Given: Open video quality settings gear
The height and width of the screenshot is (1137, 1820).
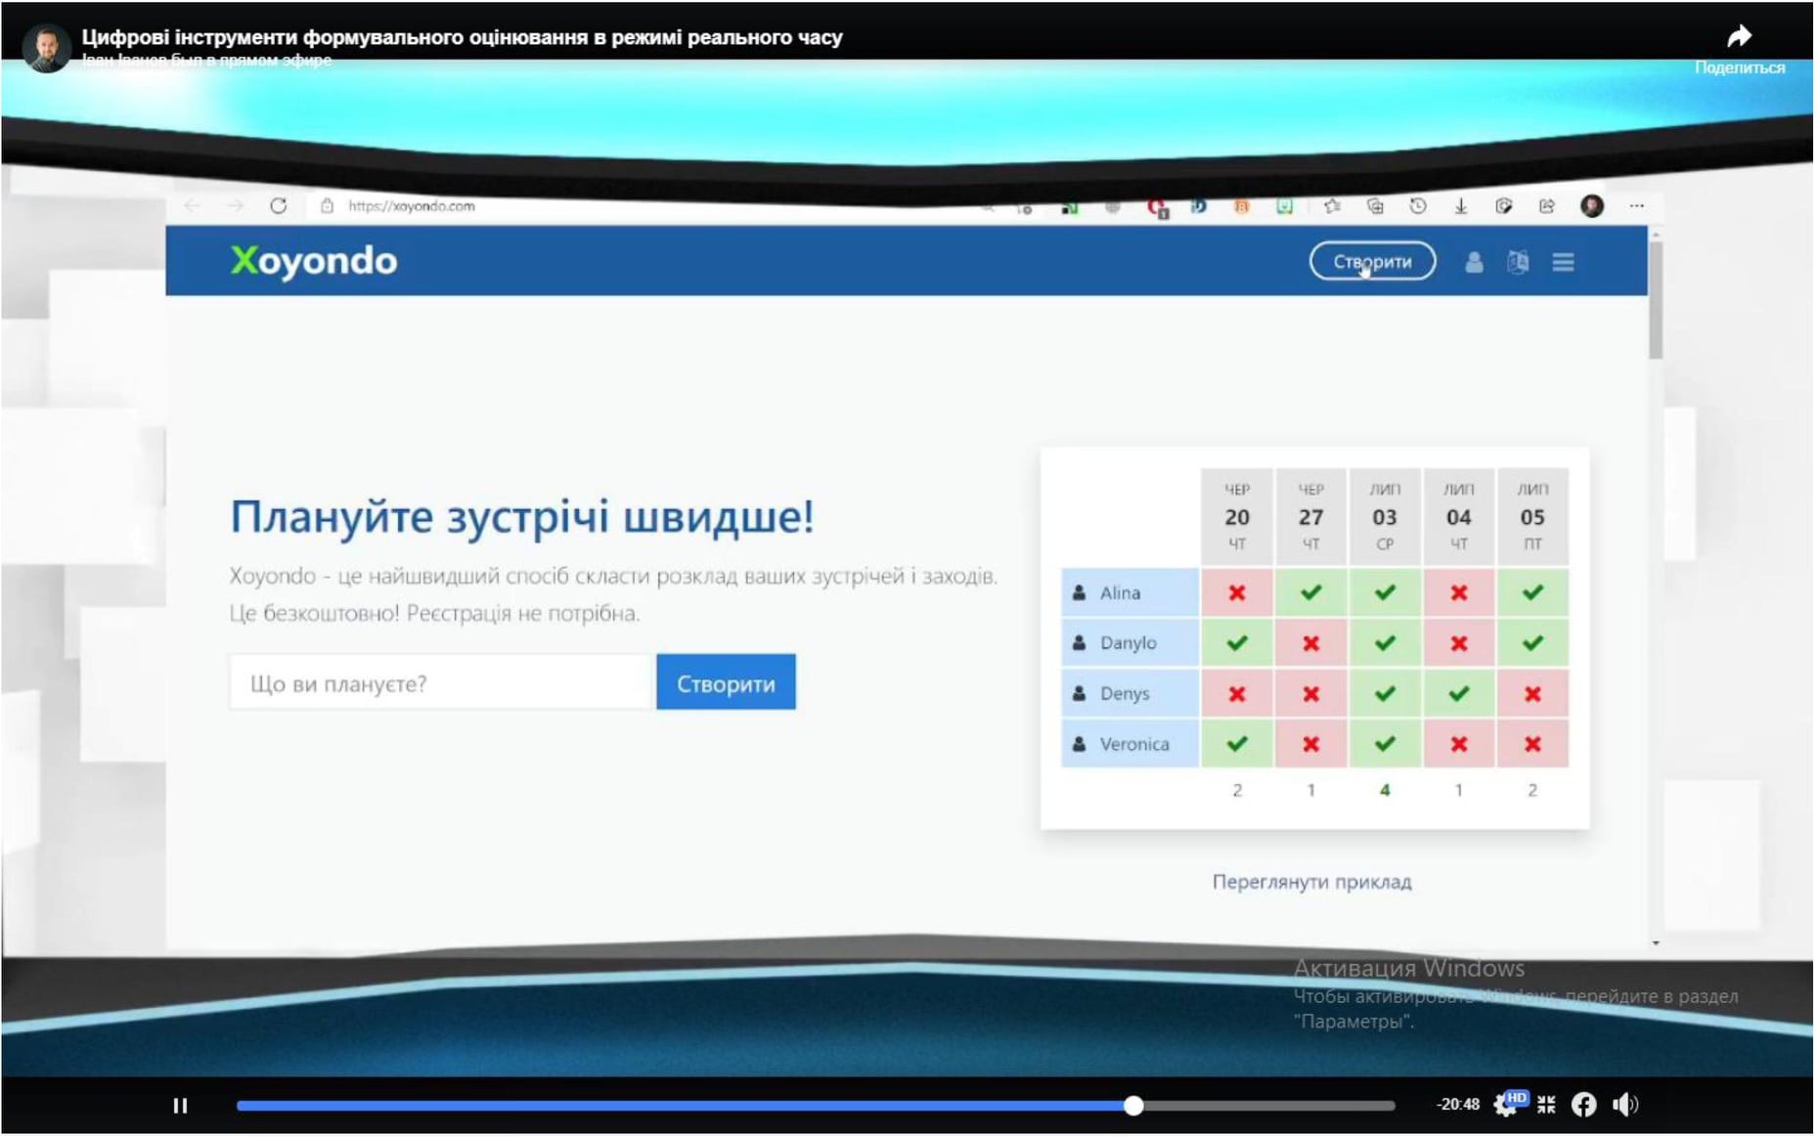Looking at the screenshot, I should [x=1506, y=1106].
